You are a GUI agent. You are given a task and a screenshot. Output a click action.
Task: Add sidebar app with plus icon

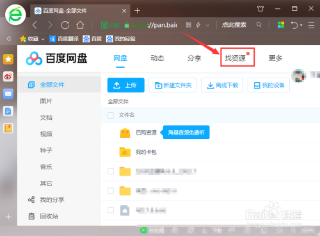click(8, 217)
